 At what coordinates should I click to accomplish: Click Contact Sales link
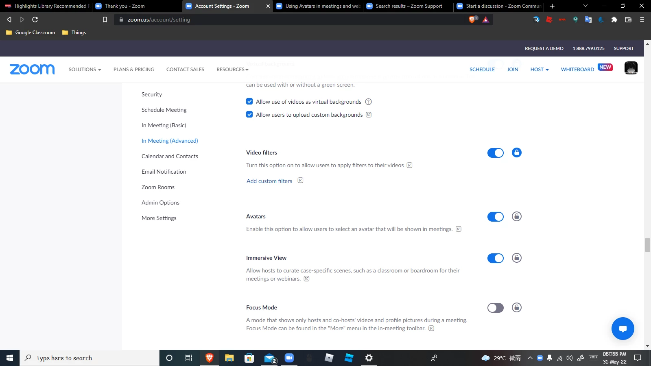pos(185,70)
